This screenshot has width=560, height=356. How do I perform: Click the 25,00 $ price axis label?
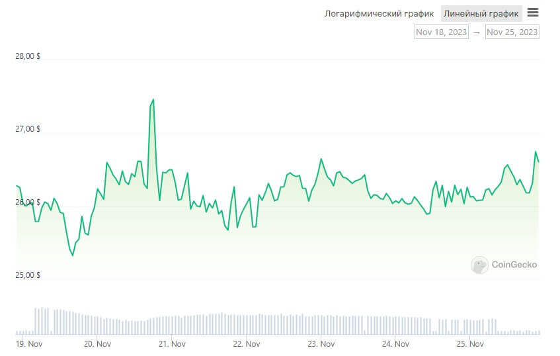(27, 275)
